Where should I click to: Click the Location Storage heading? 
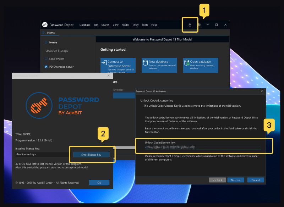click(57, 51)
